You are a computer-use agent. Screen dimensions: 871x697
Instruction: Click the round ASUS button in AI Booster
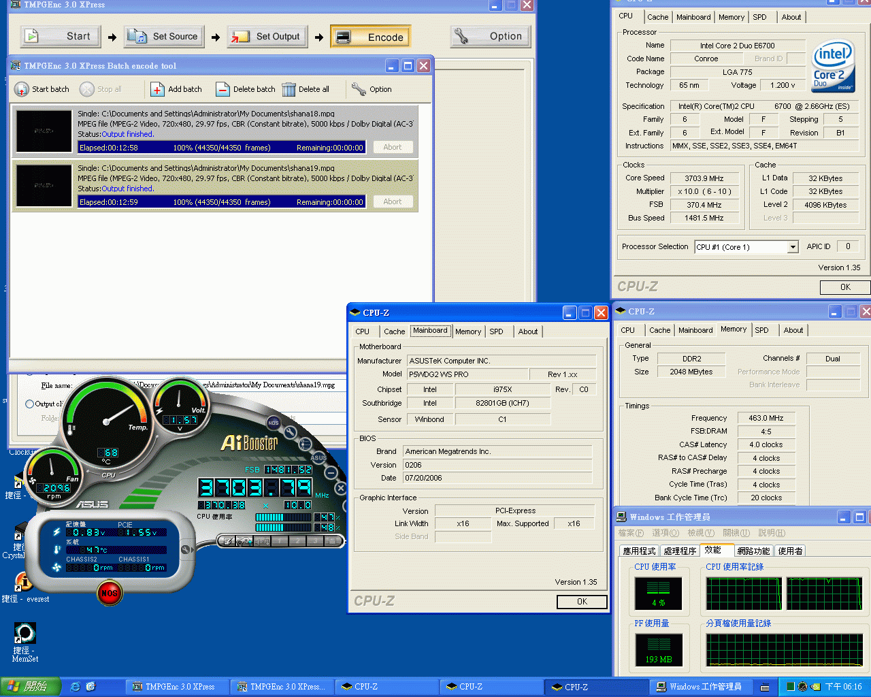pos(318,457)
